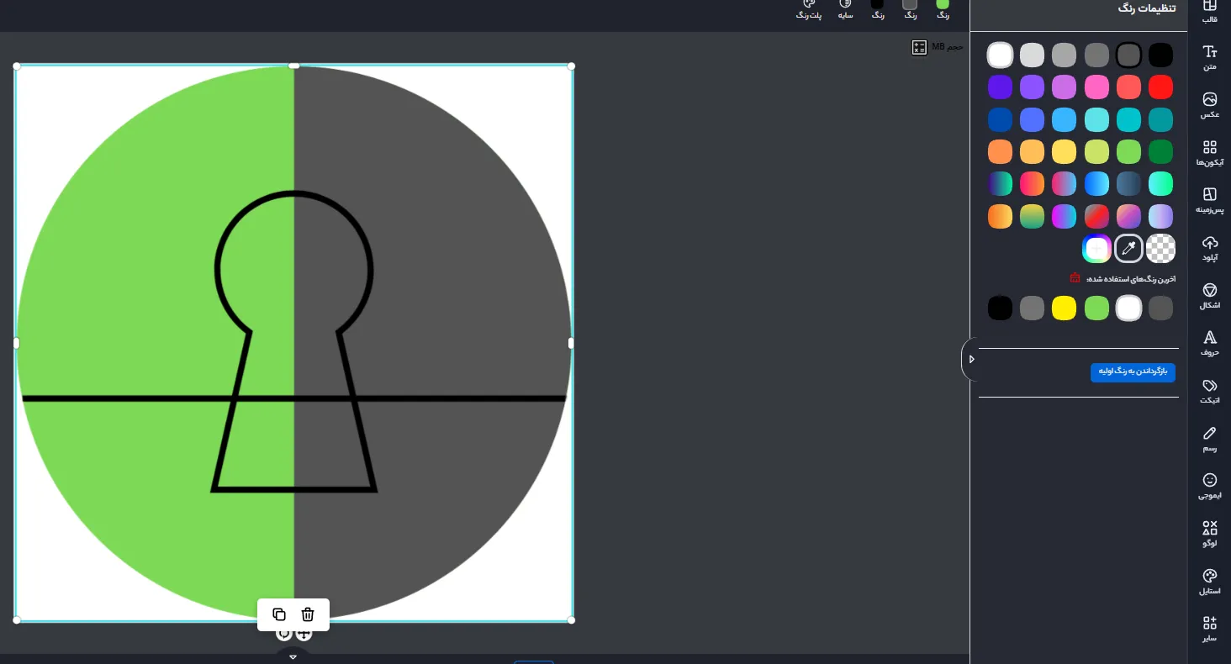1231x664 pixels.
Task: Pick the indigo-blue swatch in the purple row
Action: click(1000, 87)
